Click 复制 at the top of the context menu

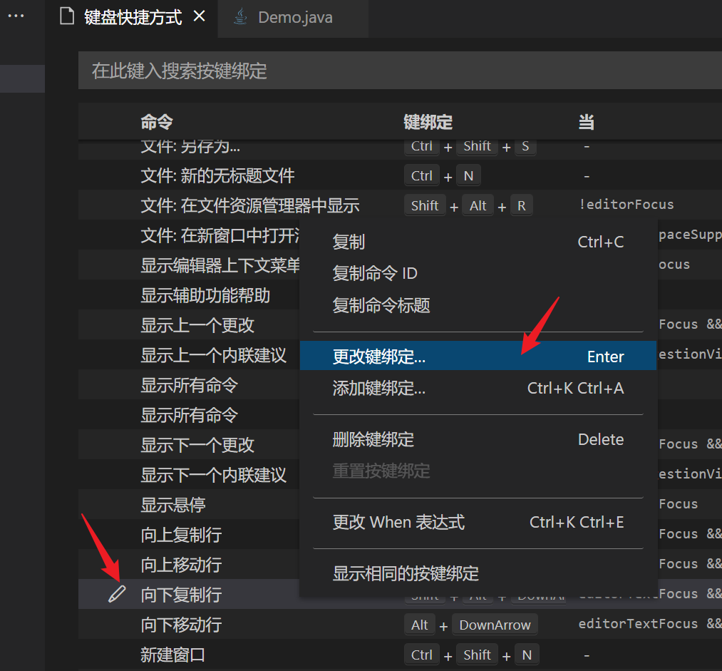[x=349, y=242]
